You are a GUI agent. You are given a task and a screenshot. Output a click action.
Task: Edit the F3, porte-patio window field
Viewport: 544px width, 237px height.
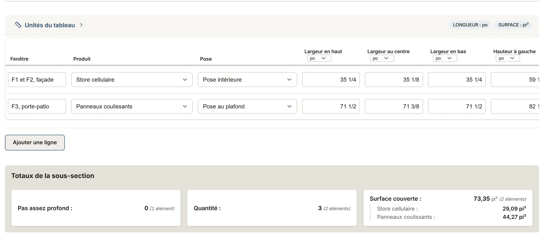point(37,106)
